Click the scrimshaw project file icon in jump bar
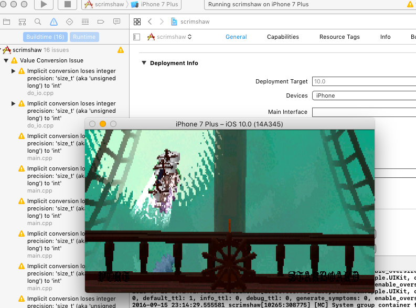The width and height of the screenshot is (416, 308). pos(174,22)
